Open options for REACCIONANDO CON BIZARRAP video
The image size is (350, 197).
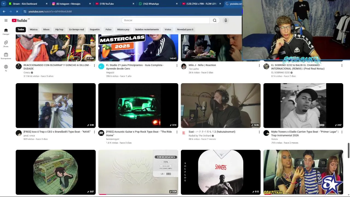pyautogui.click(x=94, y=65)
